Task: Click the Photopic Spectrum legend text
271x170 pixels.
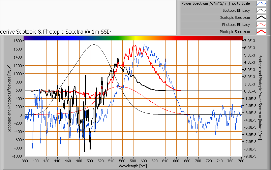Action: click(x=235, y=32)
